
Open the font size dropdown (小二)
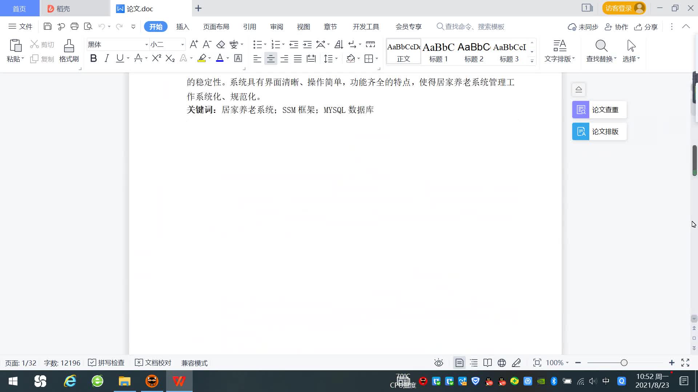[x=182, y=45]
